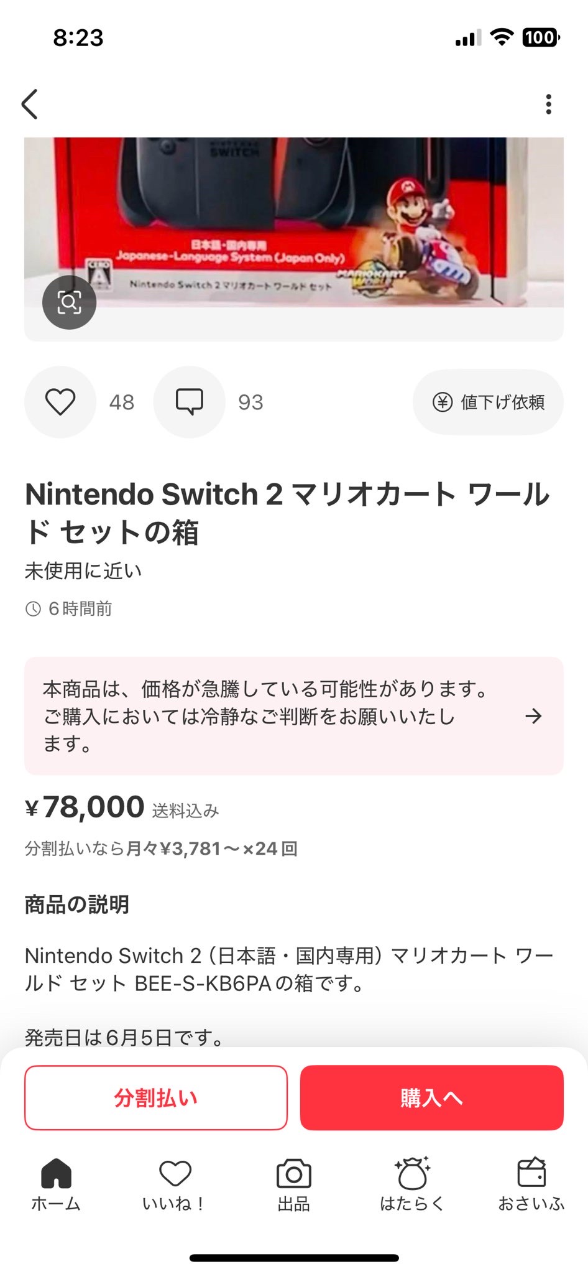
Task: Expand the price surge warning arrow
Action: pyautogui.click(x=533, y=716)
